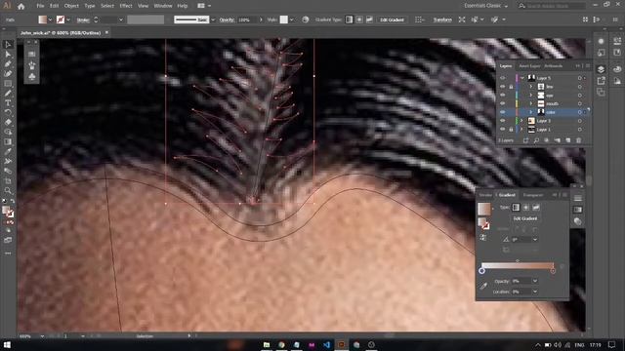Expand the mouth sublayer arrow
The image size is (625, 351).
[530, 103]
